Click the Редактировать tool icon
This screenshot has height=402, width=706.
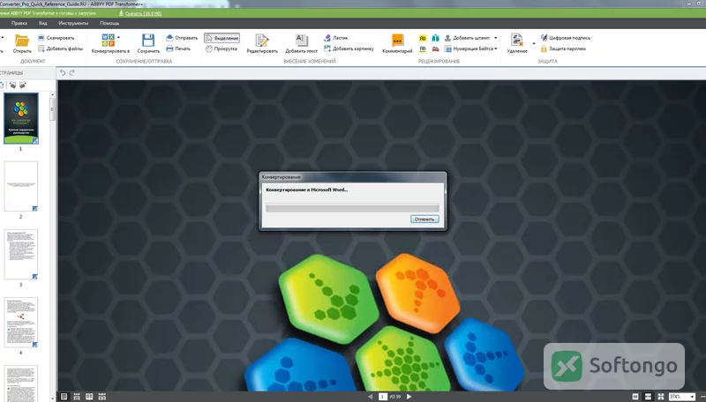point(262,41)
